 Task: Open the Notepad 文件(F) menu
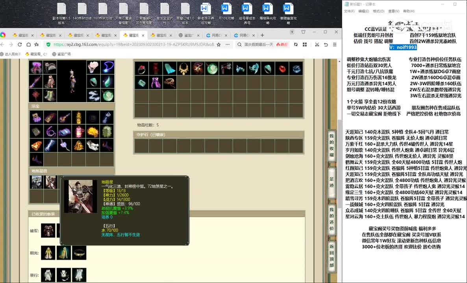(x=349, y=11)
